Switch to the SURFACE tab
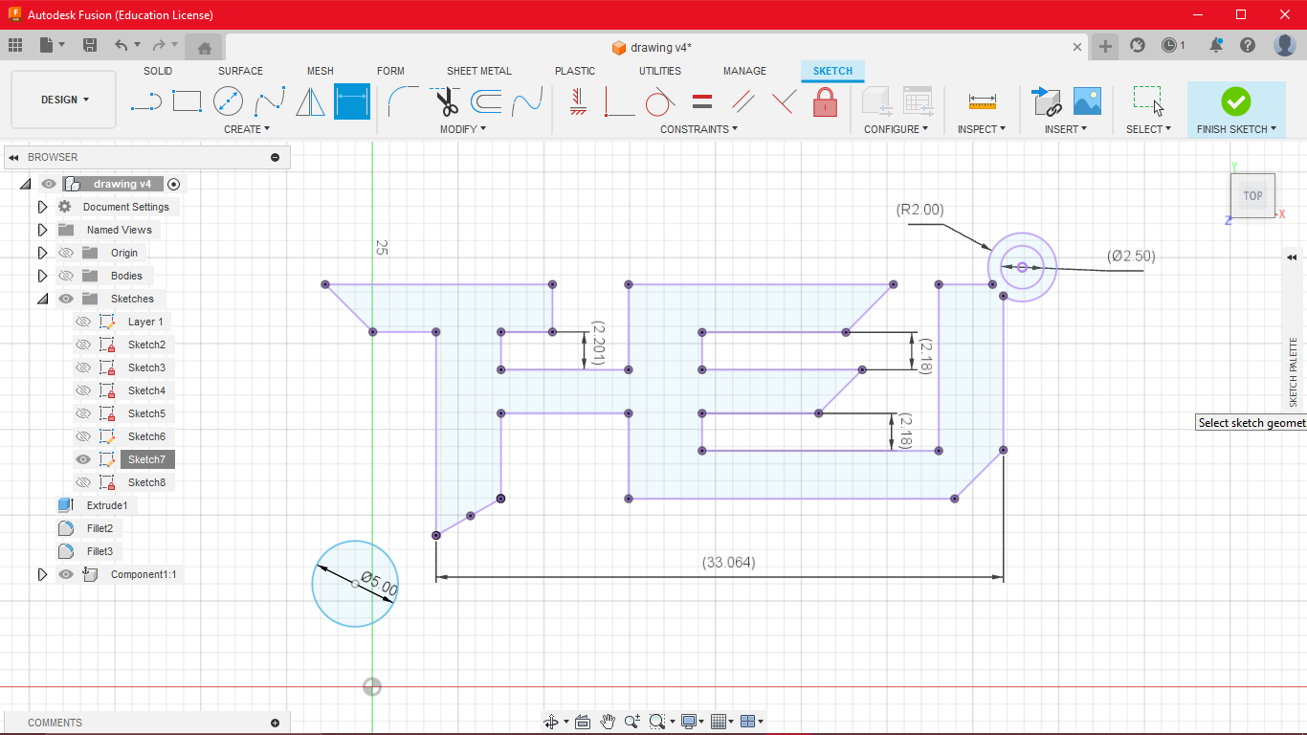The height and width of the screenshot is (735, 1307). (240, 71)
